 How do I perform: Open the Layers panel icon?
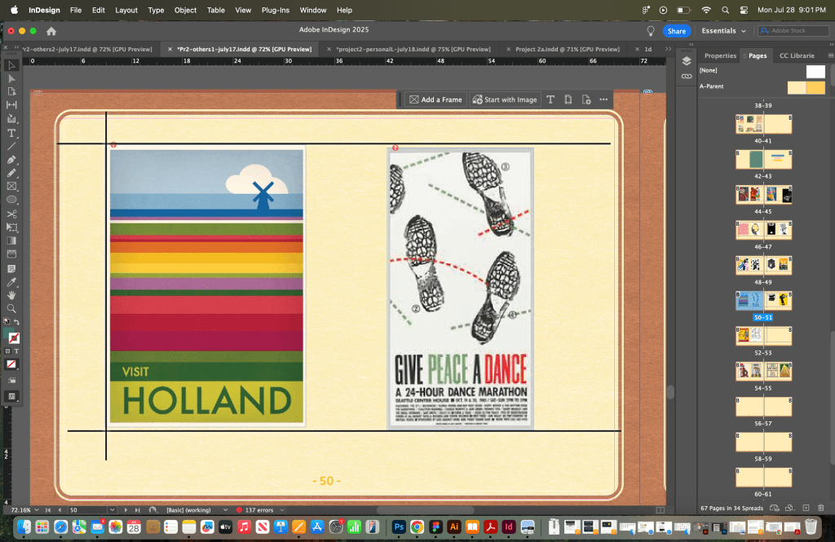pyautogui.click(x=687, y=61)
